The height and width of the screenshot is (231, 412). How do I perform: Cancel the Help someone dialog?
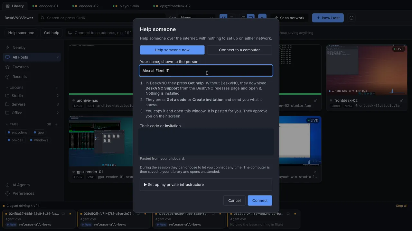234,201
